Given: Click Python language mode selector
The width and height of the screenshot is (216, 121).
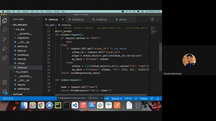Looking at the screenshot, I should [144, 98].
